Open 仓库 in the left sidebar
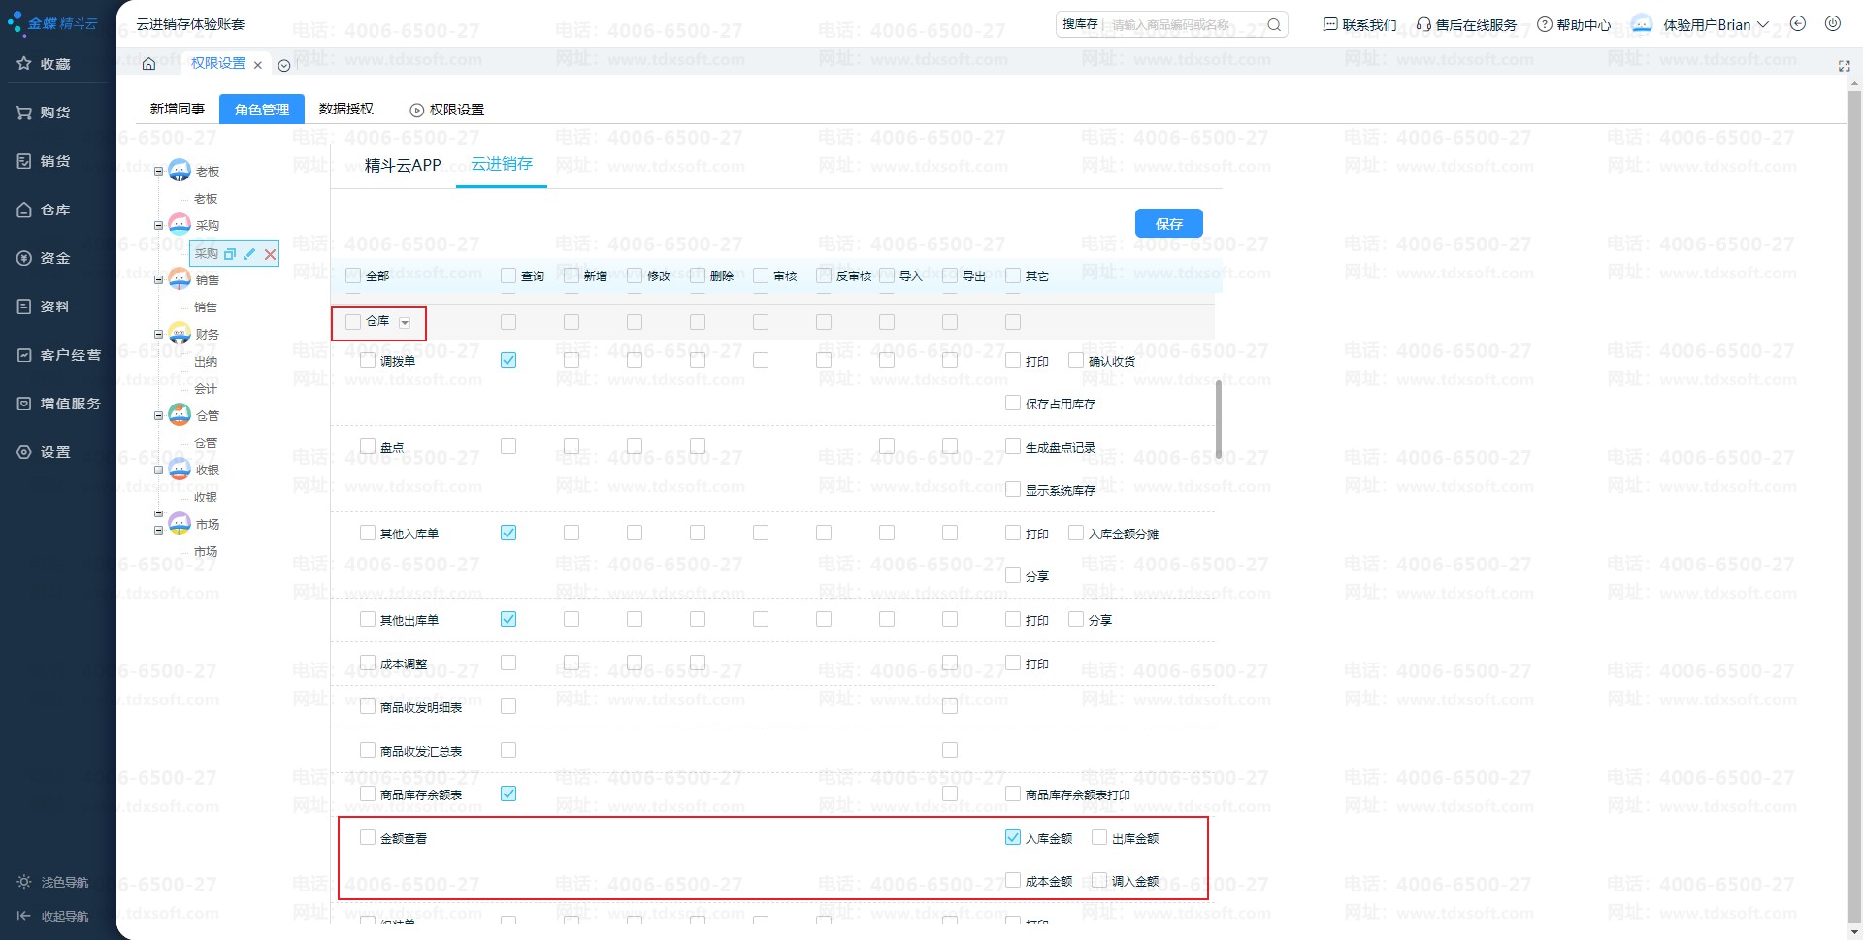This screenshot has height=940, width=1863. tap(55, 210)
